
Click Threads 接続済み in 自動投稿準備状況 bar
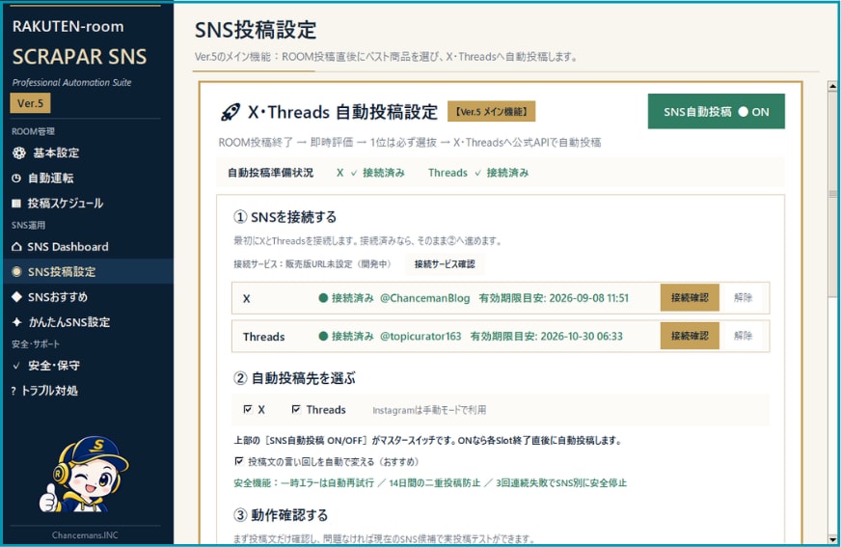coord(478,173)
